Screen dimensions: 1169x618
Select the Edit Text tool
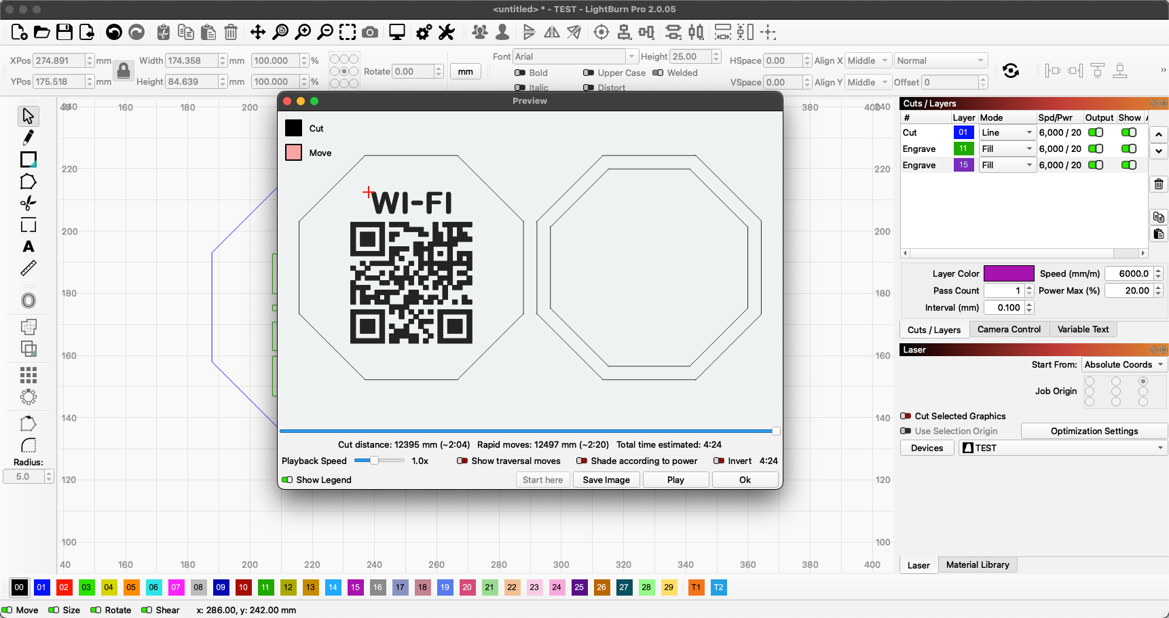click(x=28, y=247)
